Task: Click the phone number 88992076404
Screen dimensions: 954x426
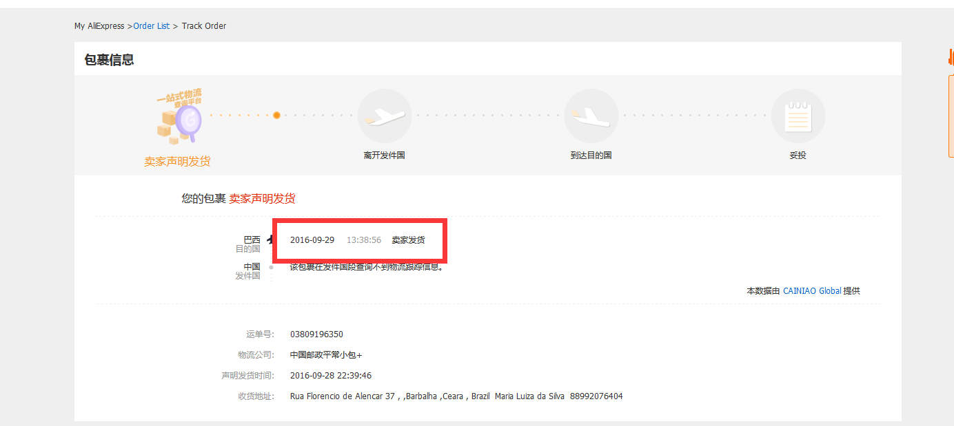Action: tap(596, 396)
